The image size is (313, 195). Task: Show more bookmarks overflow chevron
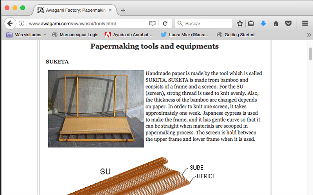[x=307, y=35]
